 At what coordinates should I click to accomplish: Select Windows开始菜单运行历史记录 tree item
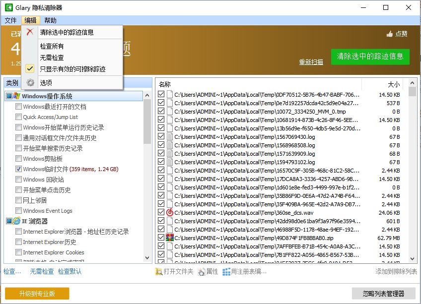point(64,127)
